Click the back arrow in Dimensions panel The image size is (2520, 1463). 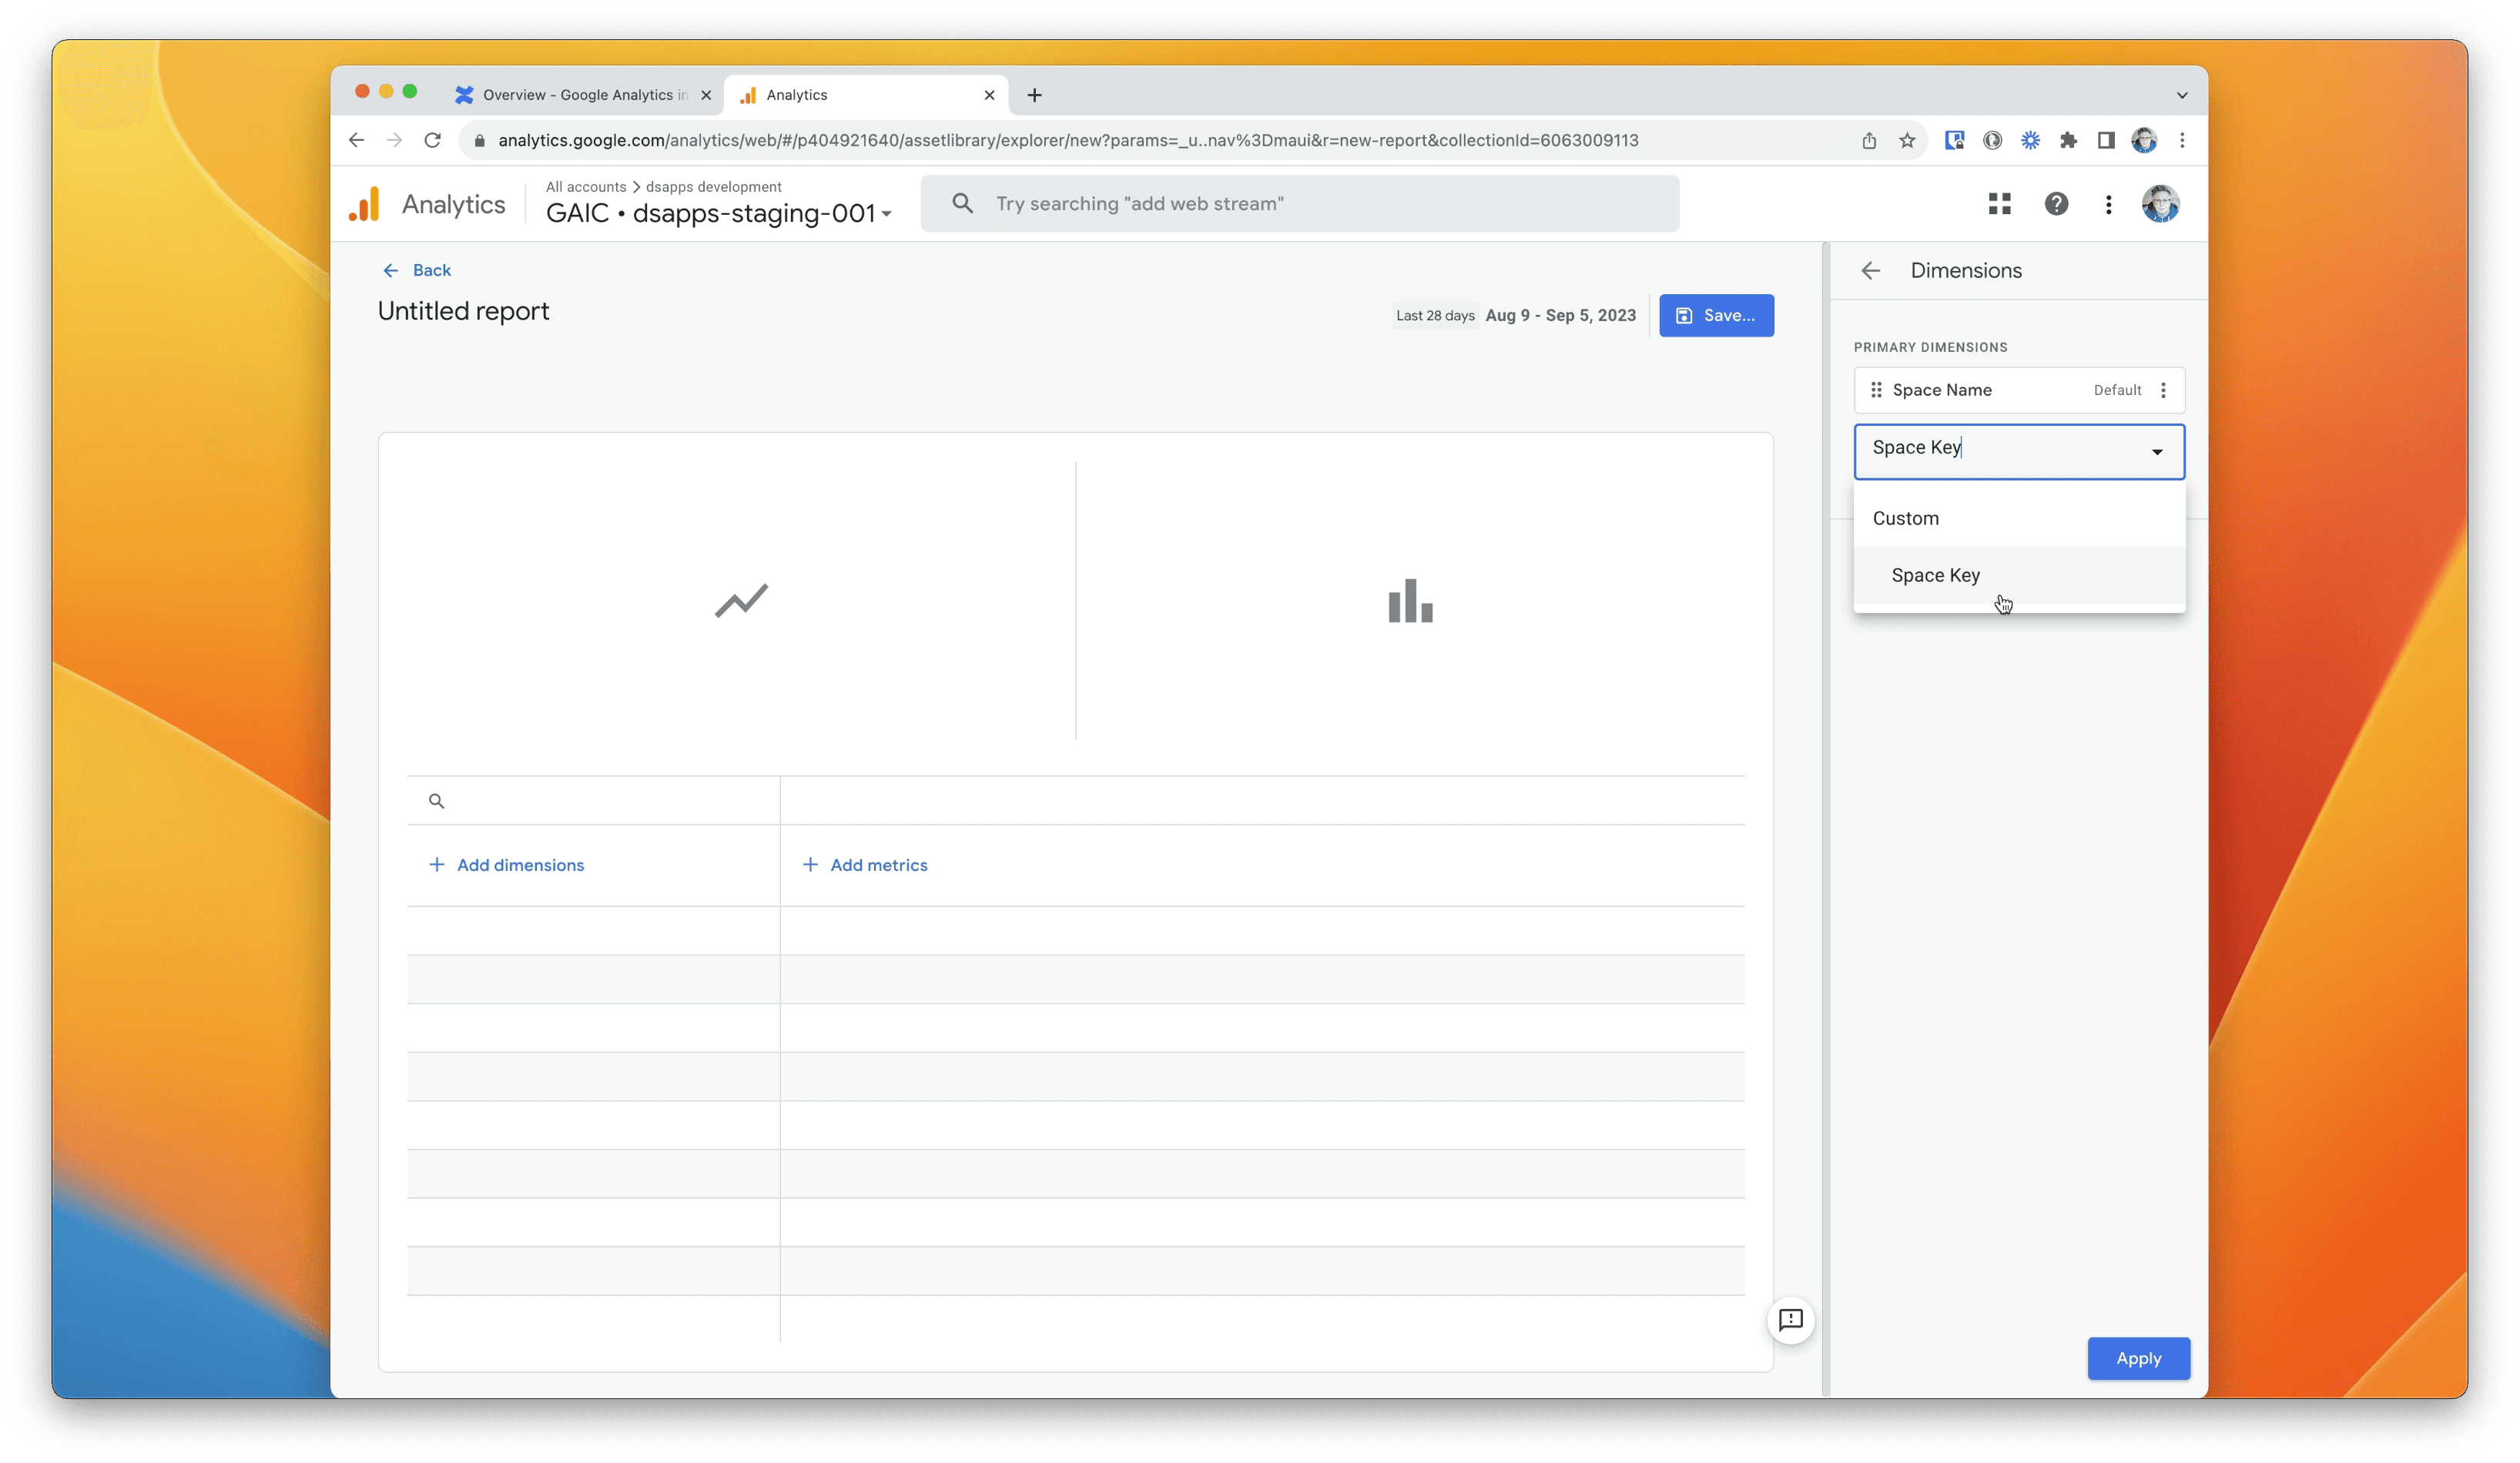[x=1870, y=271]
